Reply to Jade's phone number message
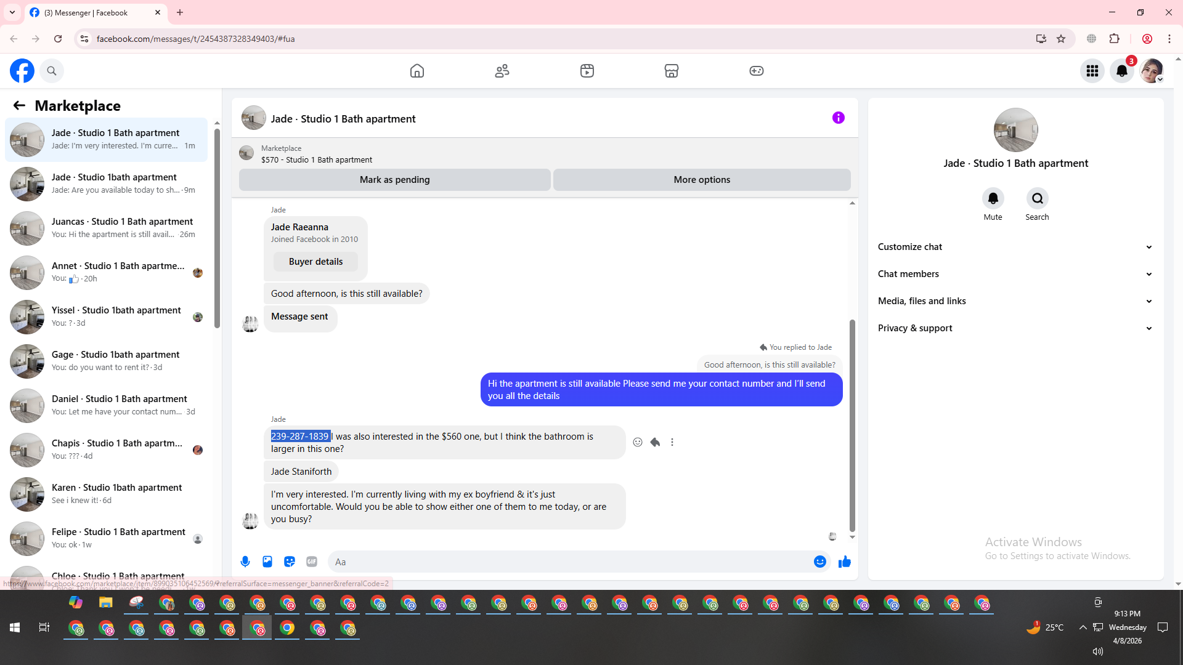Screen dimensions: 1183x665 655,442
